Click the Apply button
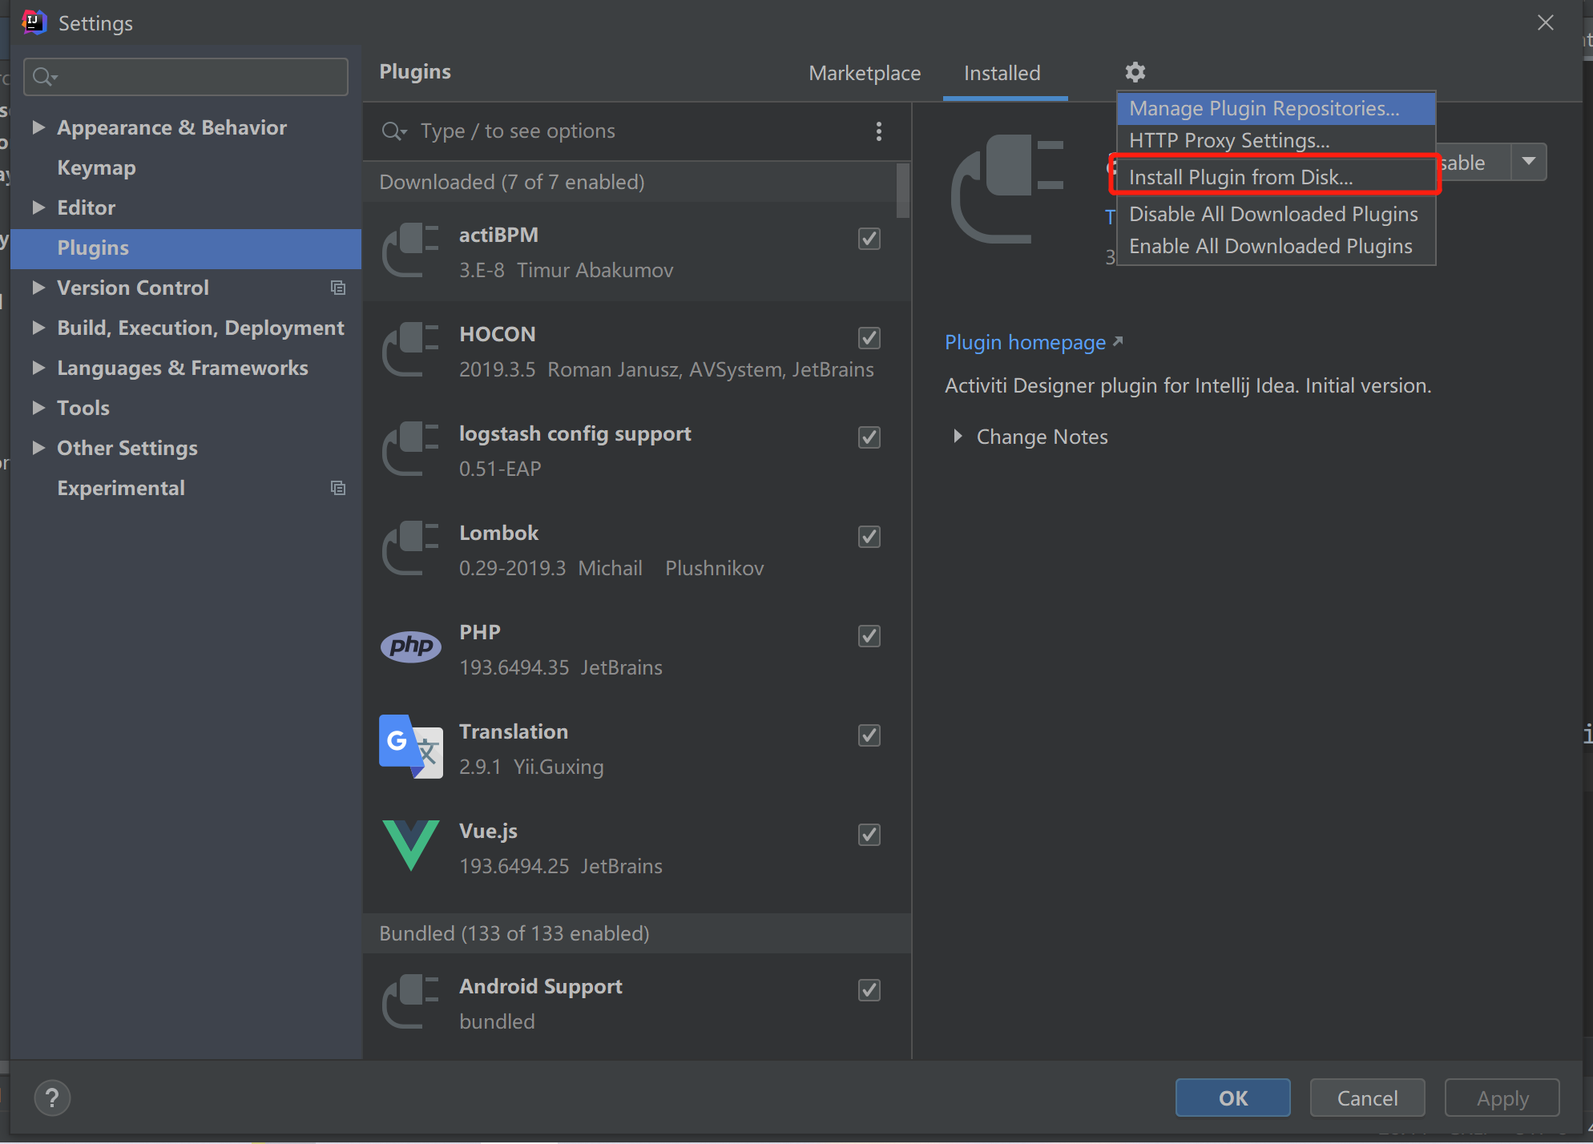 (1502, 1098)
